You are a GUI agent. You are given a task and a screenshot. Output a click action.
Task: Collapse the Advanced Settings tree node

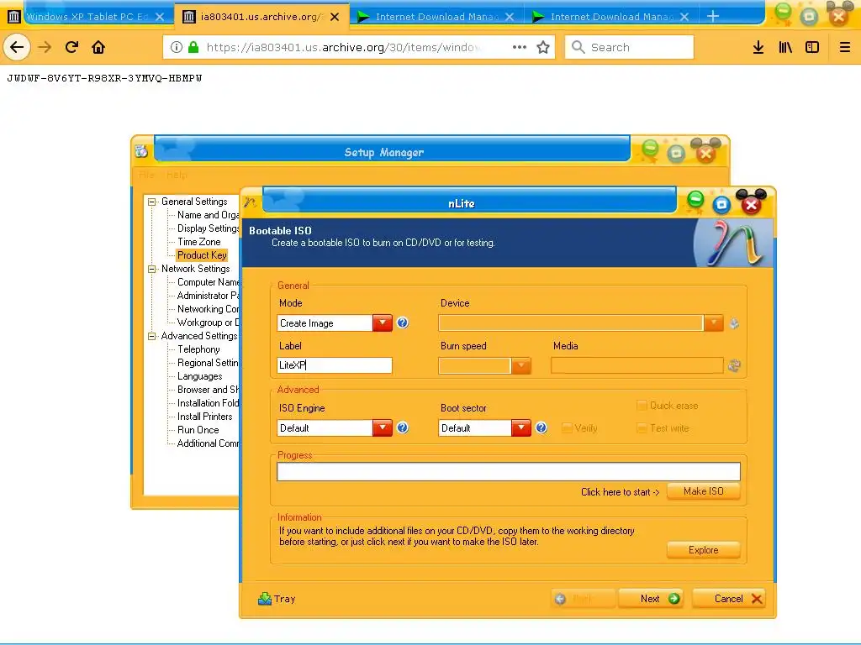[x=151, y=336]
